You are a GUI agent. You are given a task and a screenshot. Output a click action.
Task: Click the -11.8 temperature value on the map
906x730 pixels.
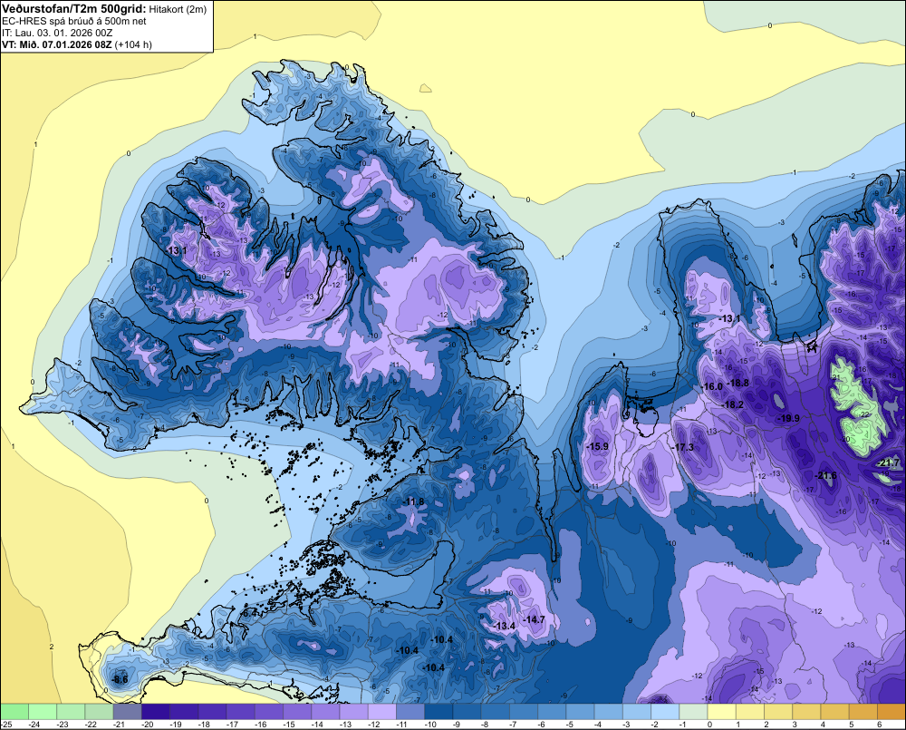413,501
